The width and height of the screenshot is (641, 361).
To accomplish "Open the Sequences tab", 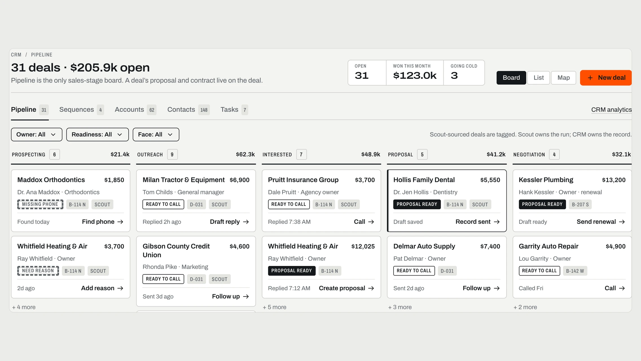I will 82,110.
